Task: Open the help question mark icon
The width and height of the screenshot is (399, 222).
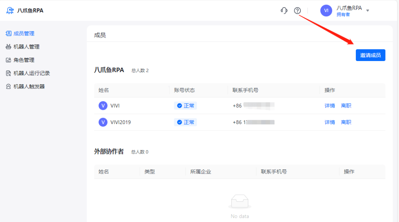Action: click(x=297, y=10)
